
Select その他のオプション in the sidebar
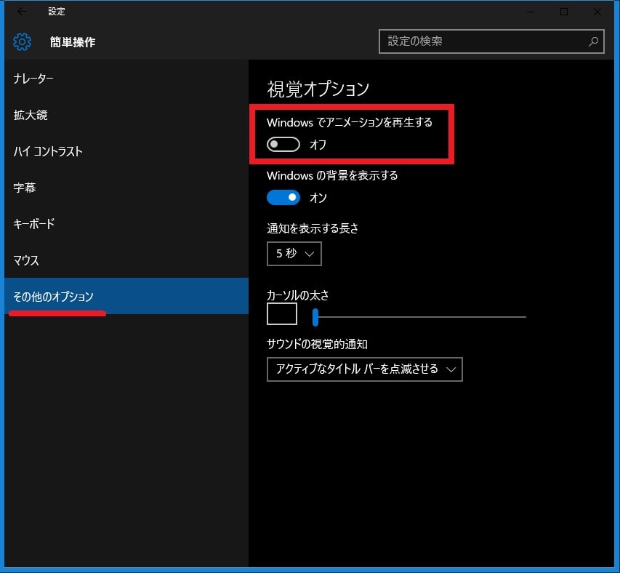tap(126, 296)
